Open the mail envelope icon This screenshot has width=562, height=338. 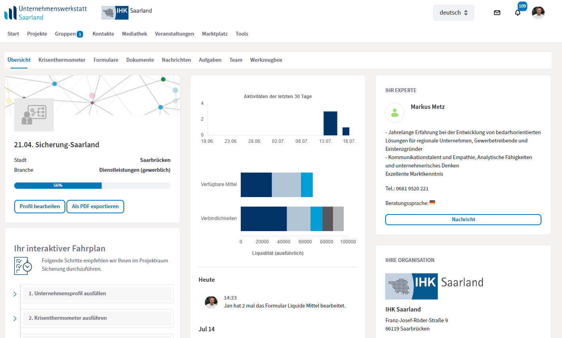tap(497, 13)
